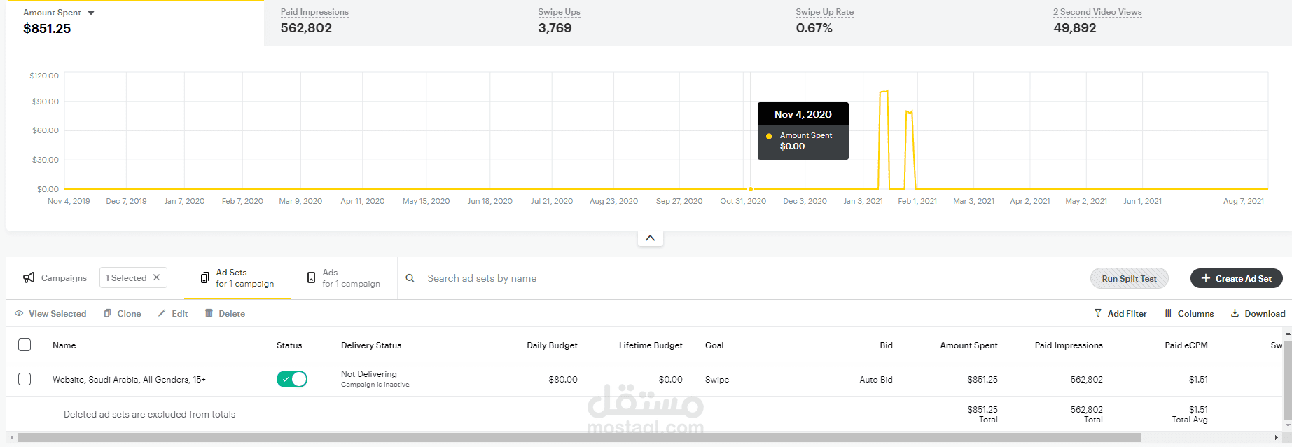Click the Delete trash icon

point(209,313)
